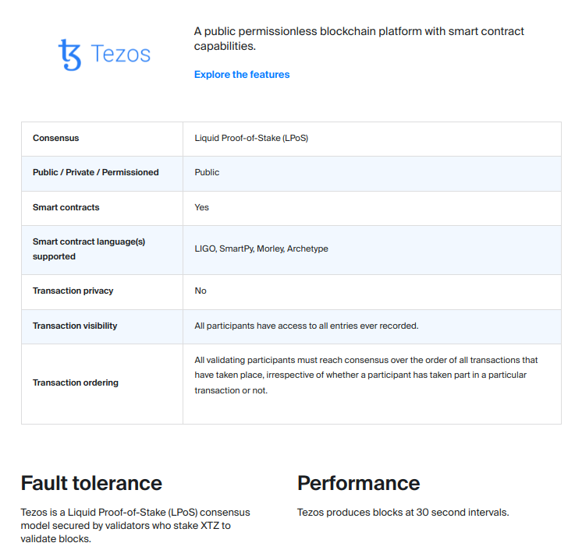The height and width of the screenshot is (557, 575).
Task: Click the Public value cell
Action: 207,173
